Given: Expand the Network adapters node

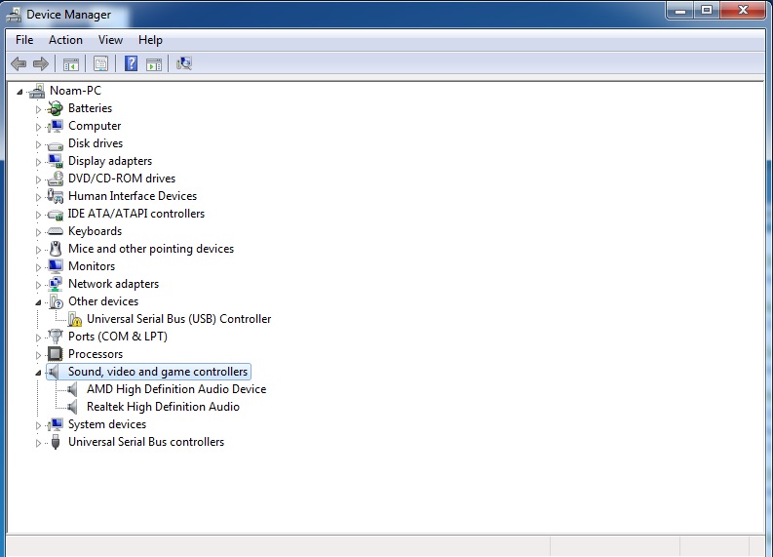Looking at the screenshot, I should point(38,285).
